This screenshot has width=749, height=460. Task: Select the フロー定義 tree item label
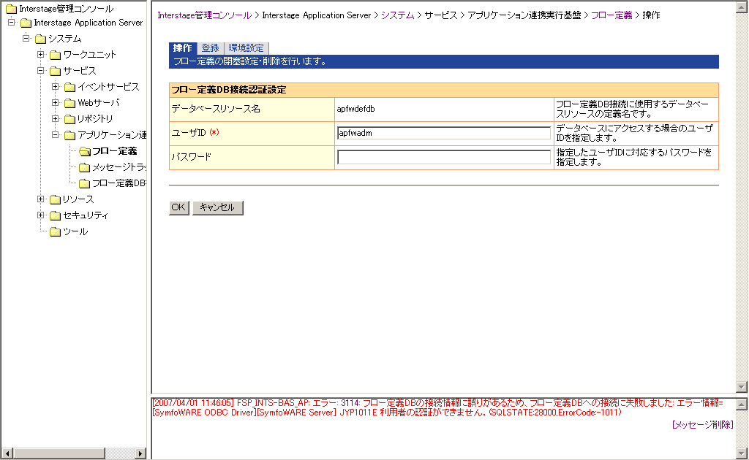pyautogui.click(x=115, y=151)
